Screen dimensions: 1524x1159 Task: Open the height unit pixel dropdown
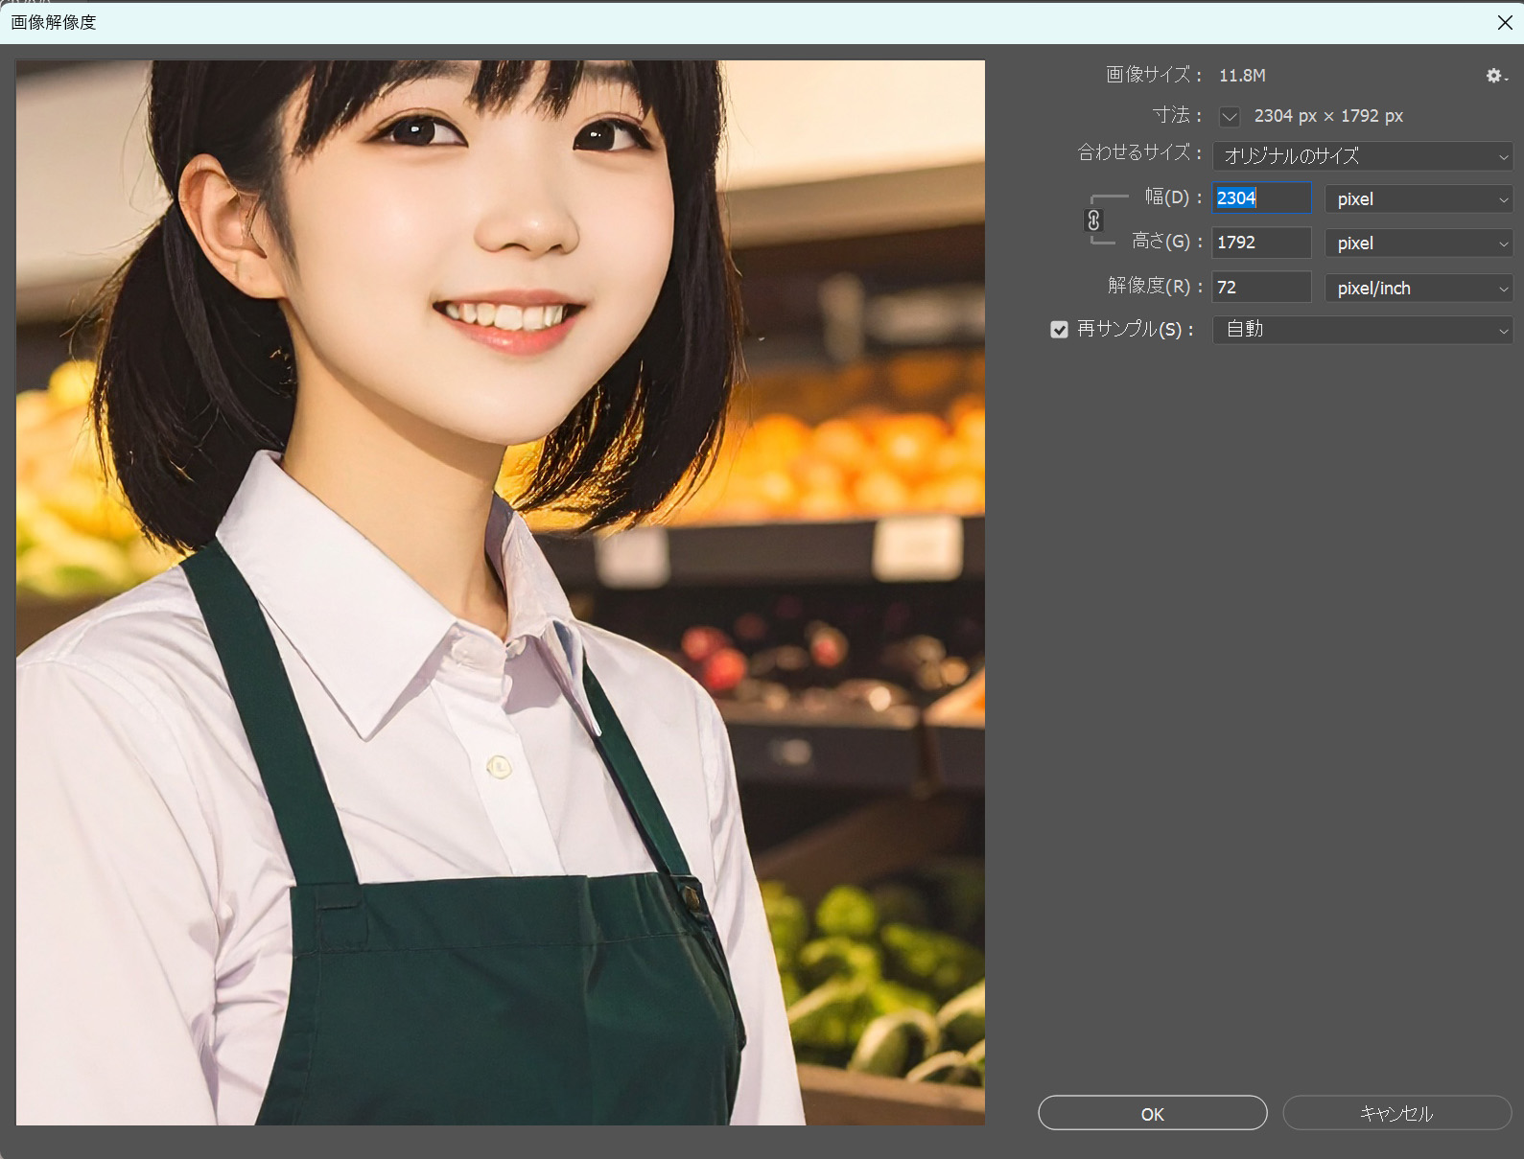1418,243
